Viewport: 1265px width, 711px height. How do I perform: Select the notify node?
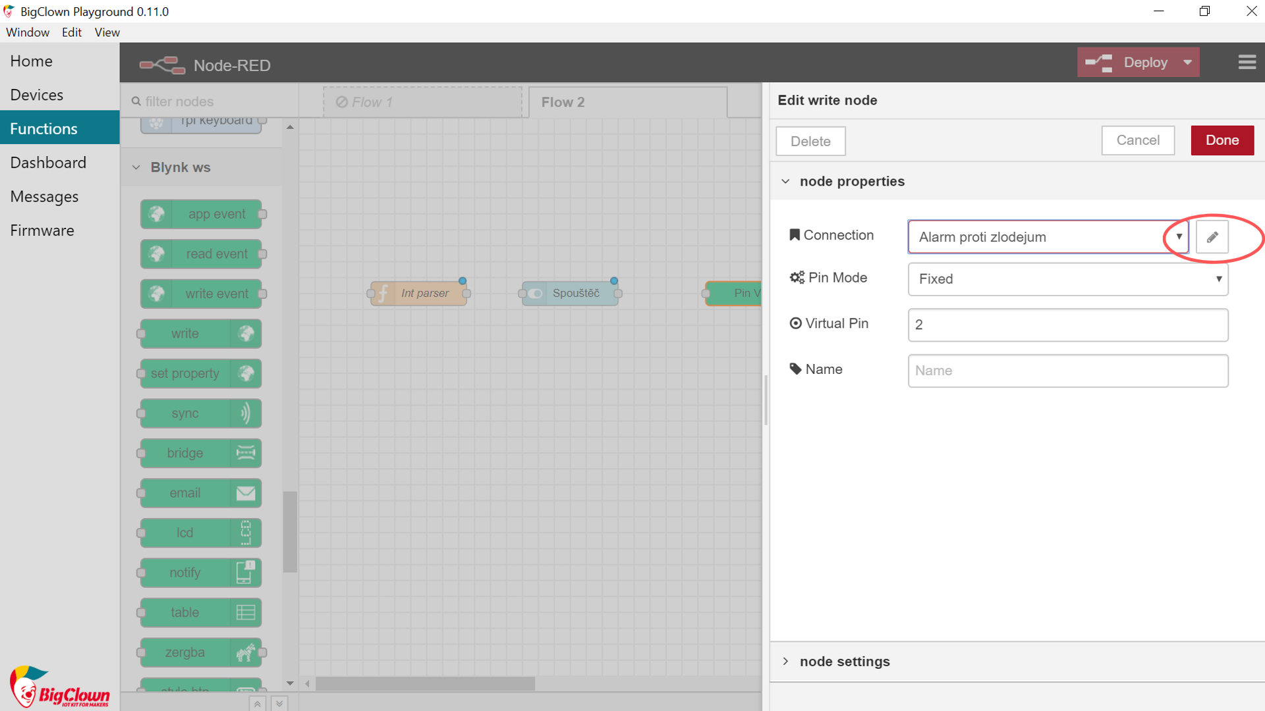click(200, 573)
